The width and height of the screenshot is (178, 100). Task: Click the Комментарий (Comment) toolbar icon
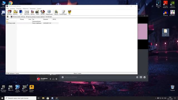[63, 12]
